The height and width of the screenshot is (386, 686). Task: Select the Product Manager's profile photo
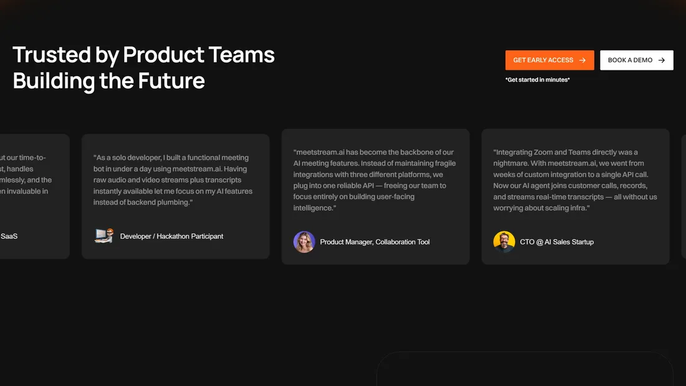coord(304,242)
